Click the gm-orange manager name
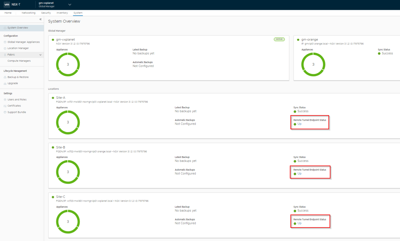This screenshot has height=241, width=400. pyautogui.click(x=310, y=39)
